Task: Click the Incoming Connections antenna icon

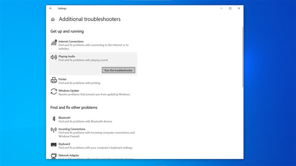Action: click(x=54, y=130)
